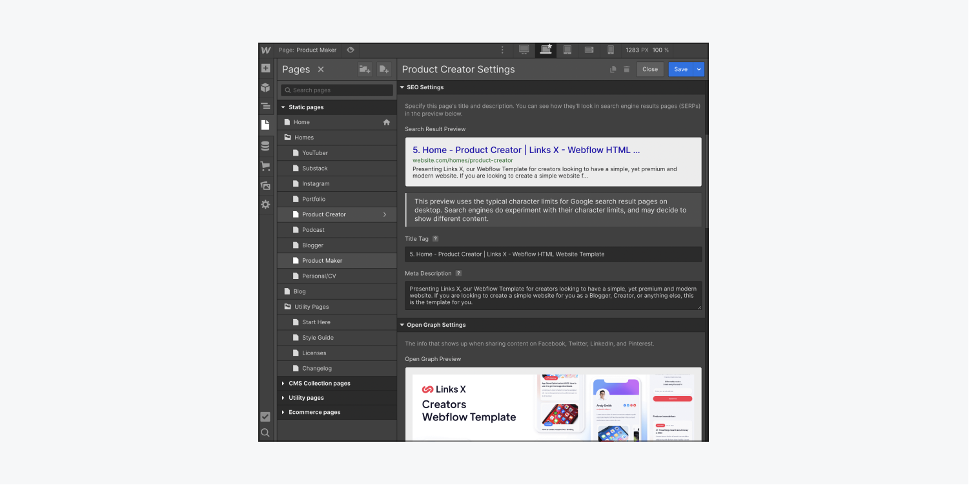Viewport: 969px width, 485px height.
Task: Edit the Title Tag input field
Action: 553,254
